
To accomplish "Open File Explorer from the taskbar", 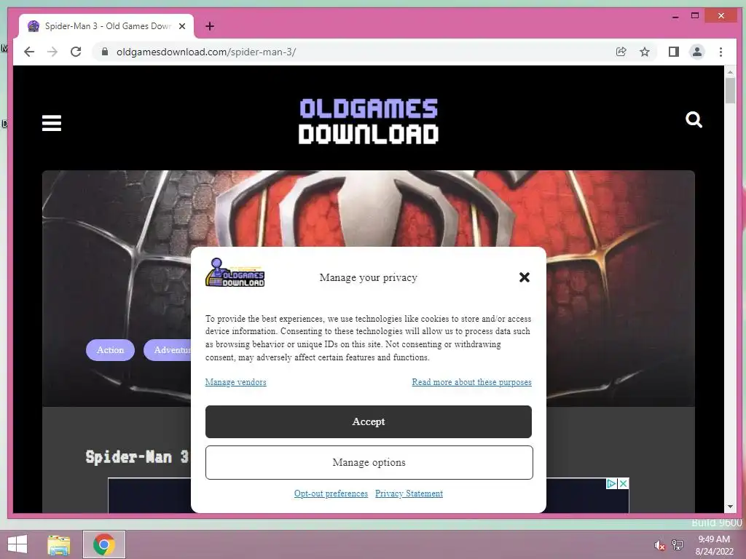I will (x=59, y=544).
